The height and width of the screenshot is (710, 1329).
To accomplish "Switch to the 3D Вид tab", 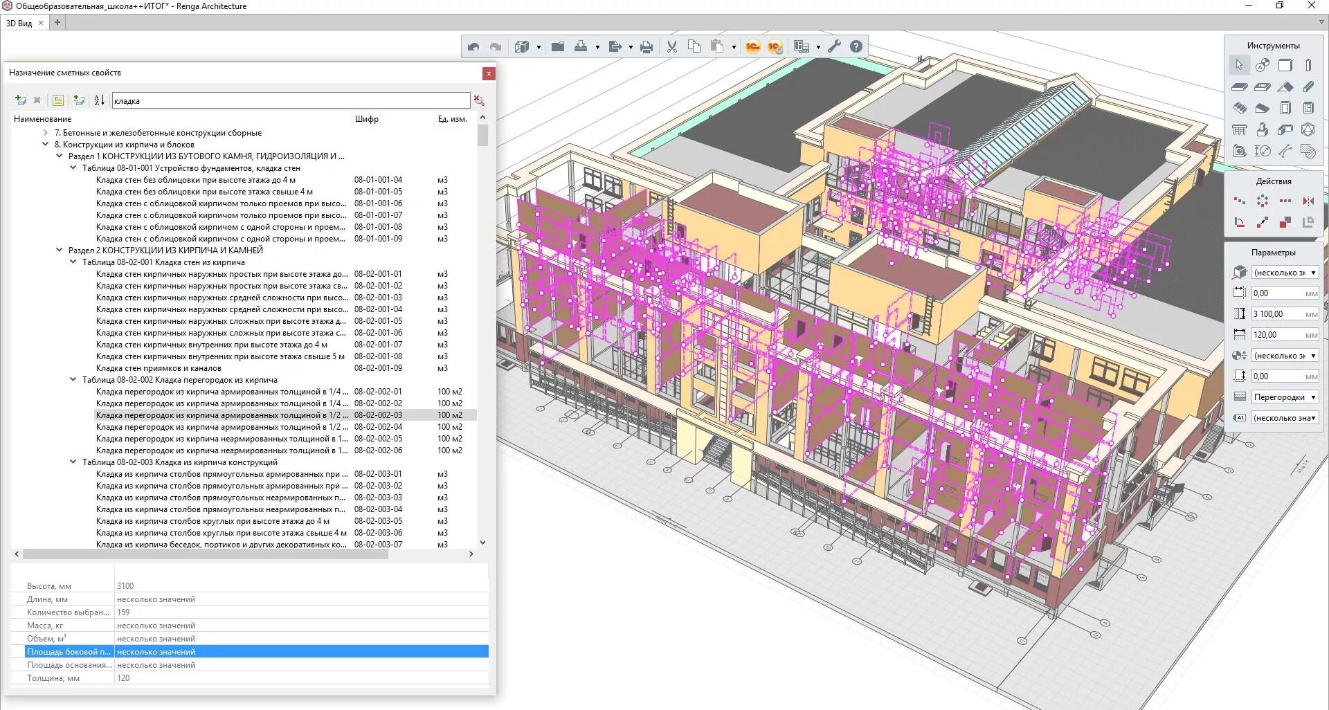I will [x=19, y=23].
